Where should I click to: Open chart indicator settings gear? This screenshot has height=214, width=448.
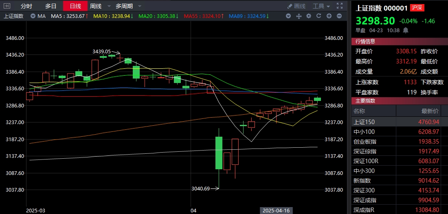coord(309,16)
